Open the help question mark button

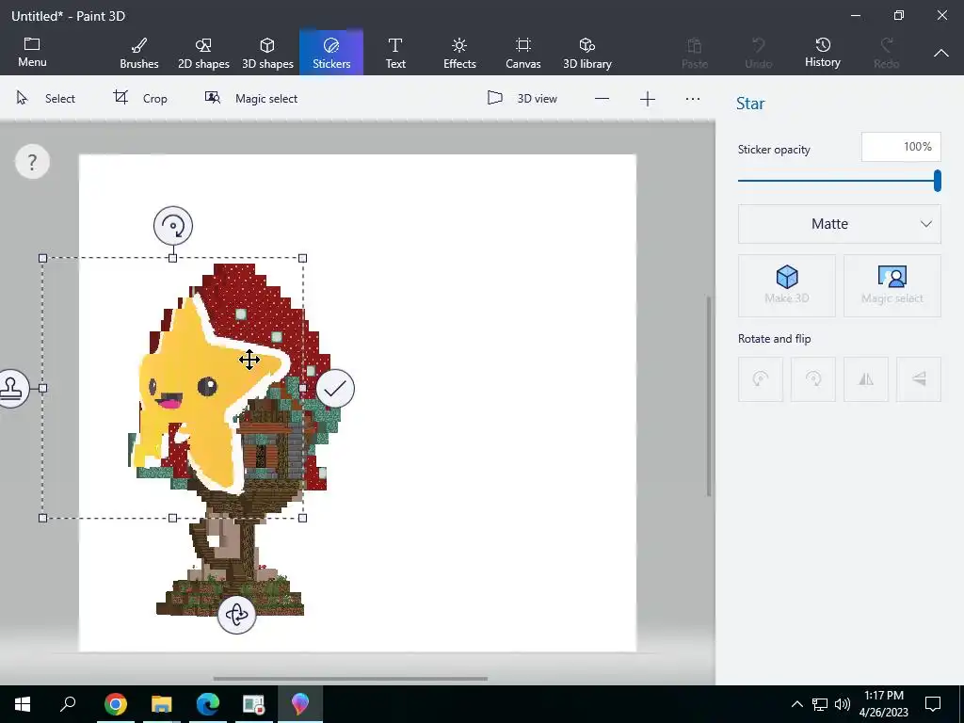click(32, 162)
